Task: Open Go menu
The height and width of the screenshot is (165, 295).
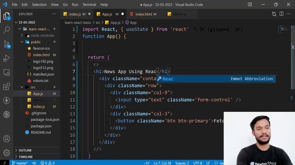Action: [65, 5]
